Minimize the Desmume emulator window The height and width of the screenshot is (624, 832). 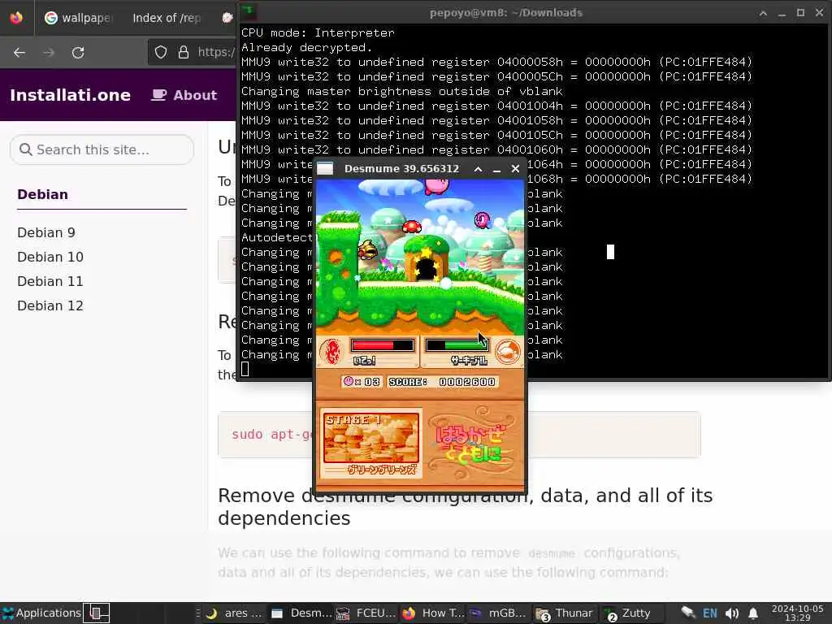pos(496,169)
